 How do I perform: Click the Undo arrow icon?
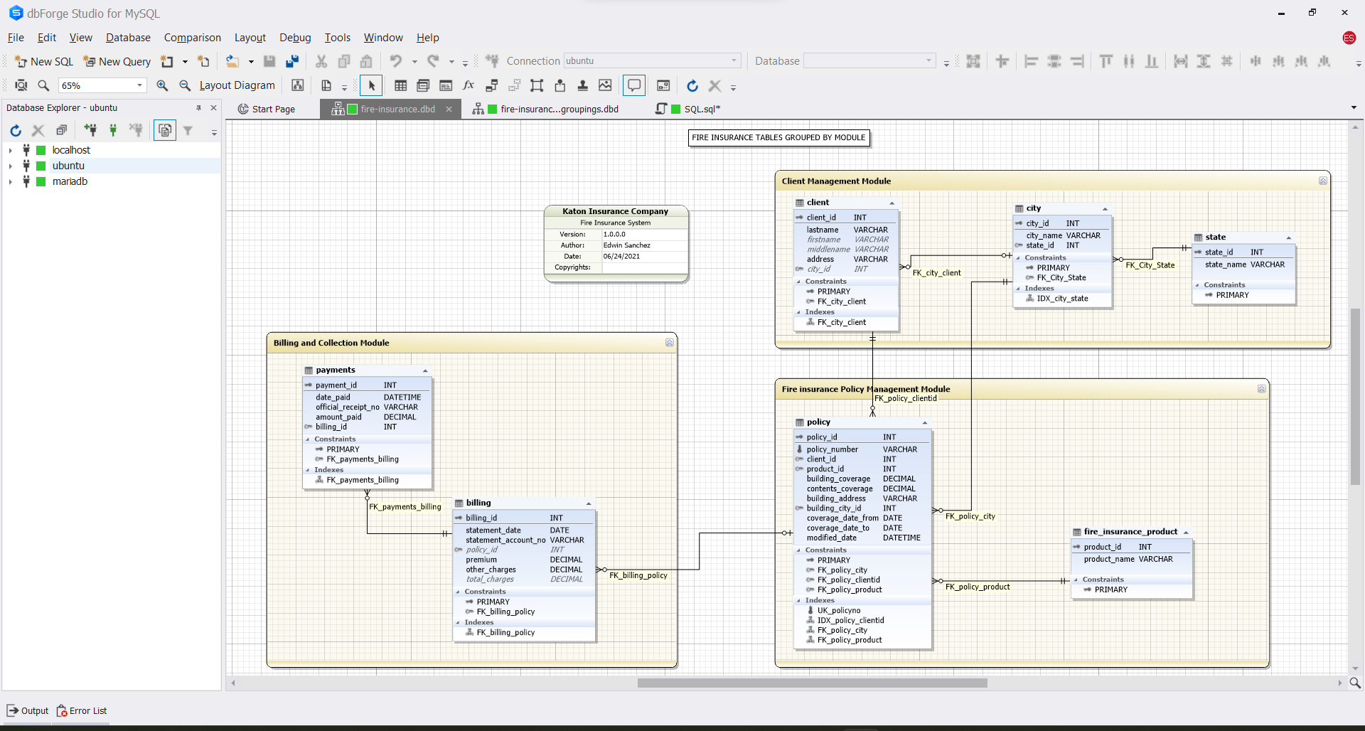coord(396,62)
